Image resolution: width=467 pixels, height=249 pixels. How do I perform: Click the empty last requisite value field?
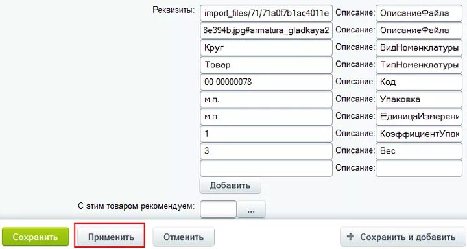click(x=267, y=169)
